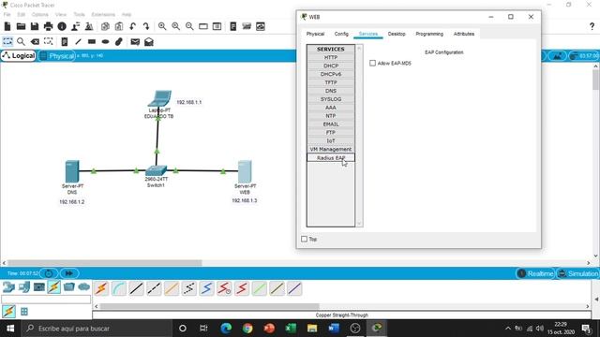Save the network with the floppy icon

(x=35, y=26)
